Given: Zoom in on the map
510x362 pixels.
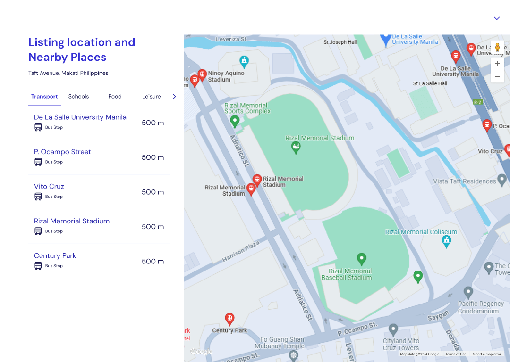Looking at the screenshot, I should point(497,64).
